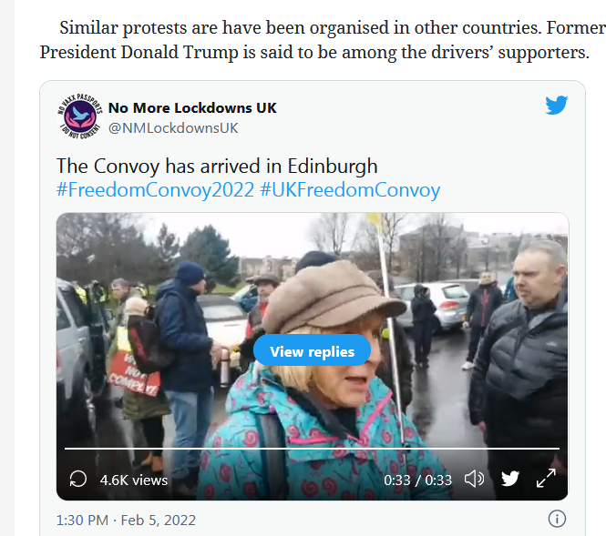Open tweet on Twitter via video bird icon
The image size is (606, 536).
tap(509, 479)
